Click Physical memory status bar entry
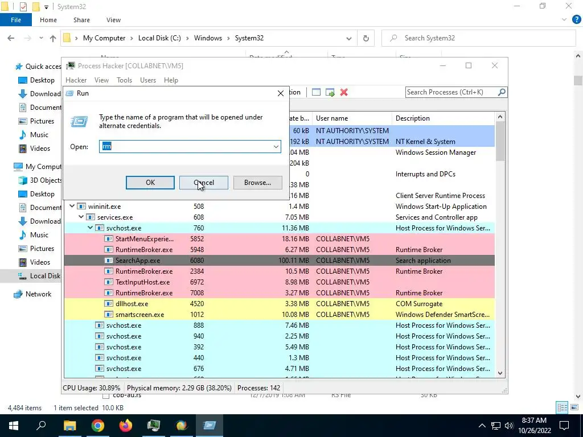The image size is (583, 437). tap(179, 388)
